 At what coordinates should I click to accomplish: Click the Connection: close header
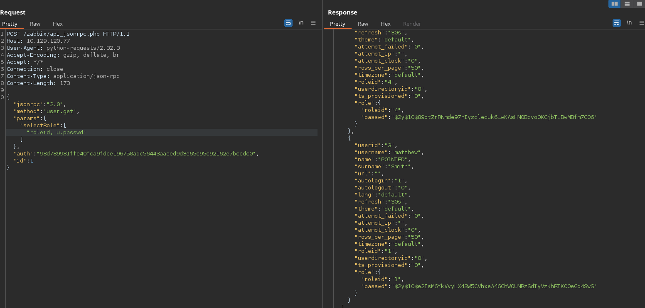(35, 69)
